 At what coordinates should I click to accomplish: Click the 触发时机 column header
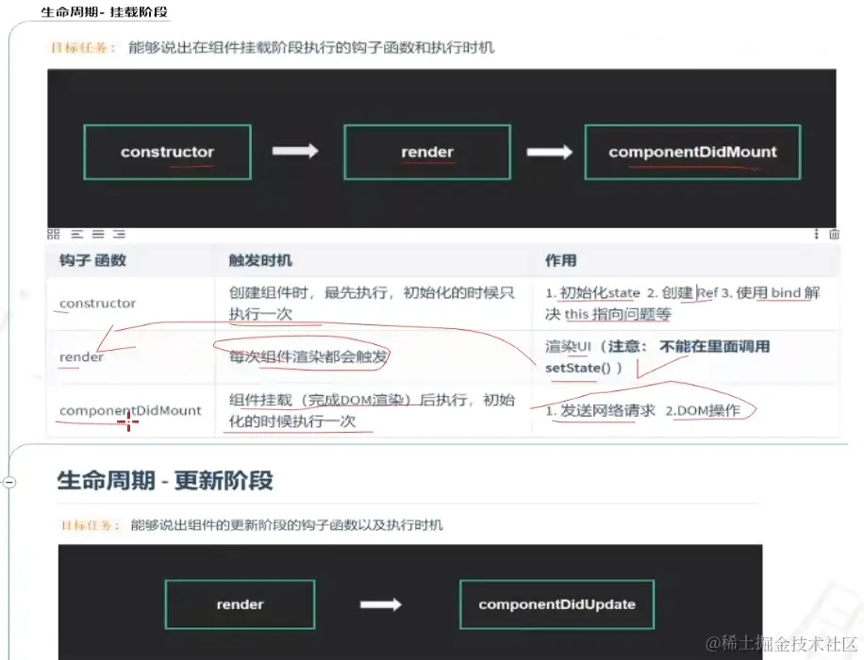click(x=374, y=260)
